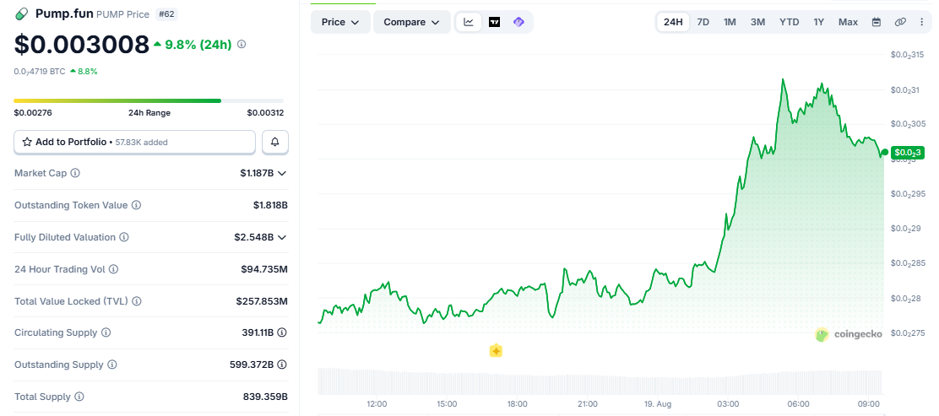
Task: Click the $0.003008 price heading
Action: 81,44
